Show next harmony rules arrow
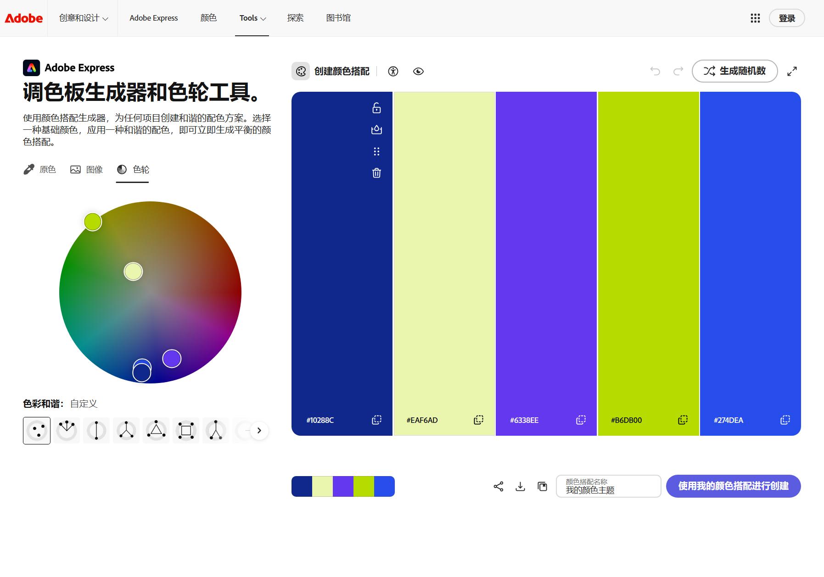The width and height of the screenshot is (824, 577). click(x=259, y=431)
